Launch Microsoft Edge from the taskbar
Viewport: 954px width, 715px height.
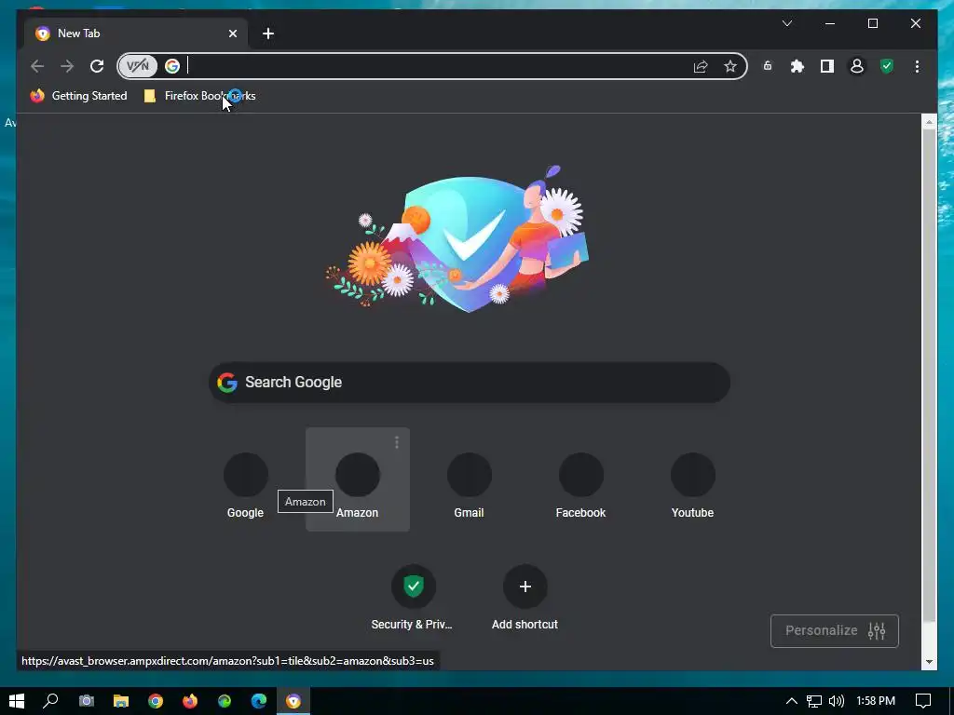click(x=259, y=701)
